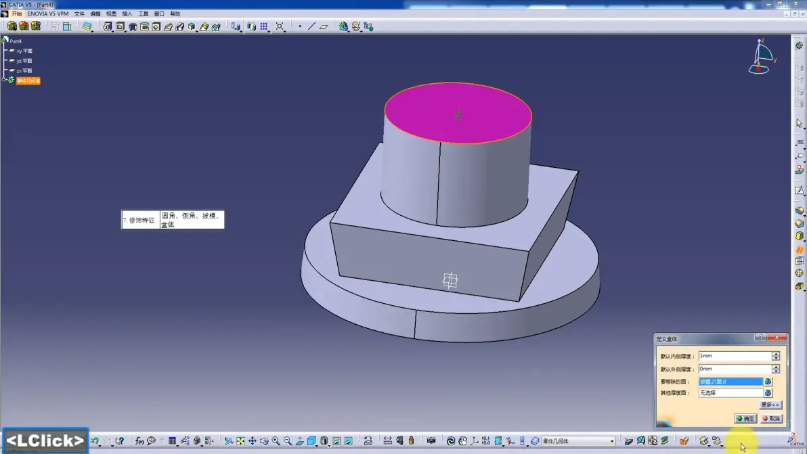Select the Mirror tool icon

pos(252,26)
